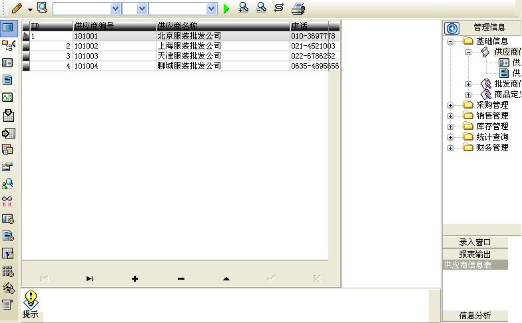Click the remove search condition magnifier icon
This screenshot has width=522, height=323.
click(261, 8)
